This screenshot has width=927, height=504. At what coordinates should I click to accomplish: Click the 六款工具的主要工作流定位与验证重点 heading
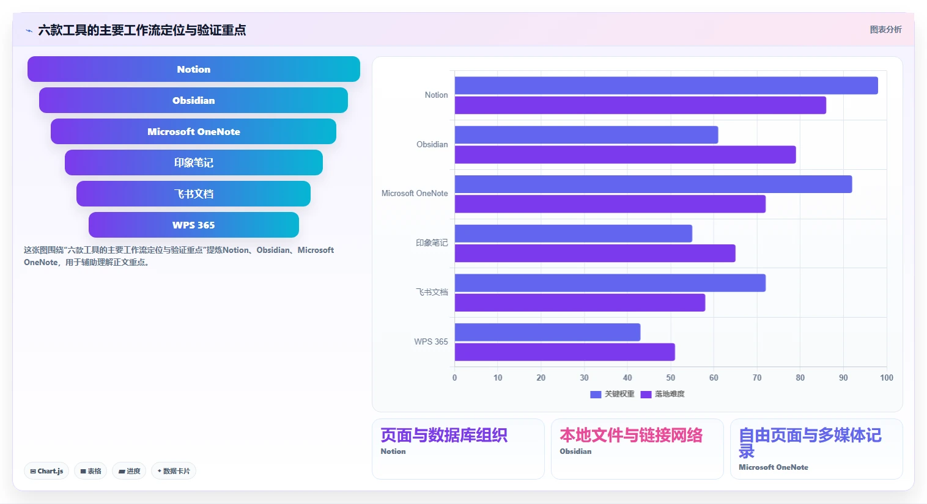[142, 30]
